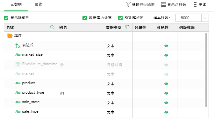214x118 pixels.
Task: Click search icon in 名称 header
Action: pyautogui.click(x=52, y=27)
